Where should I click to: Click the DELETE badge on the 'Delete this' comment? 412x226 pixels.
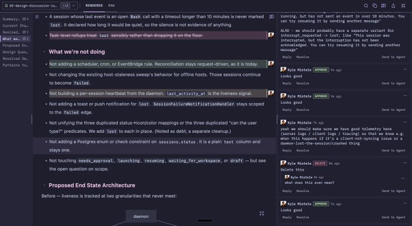point(320,164)
